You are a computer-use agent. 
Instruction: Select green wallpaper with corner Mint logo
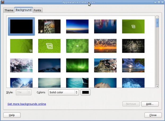coord(21,46)
